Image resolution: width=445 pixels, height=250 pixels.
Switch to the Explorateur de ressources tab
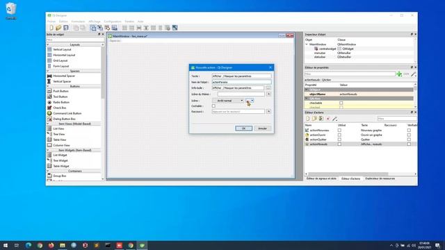click(380, 178)
